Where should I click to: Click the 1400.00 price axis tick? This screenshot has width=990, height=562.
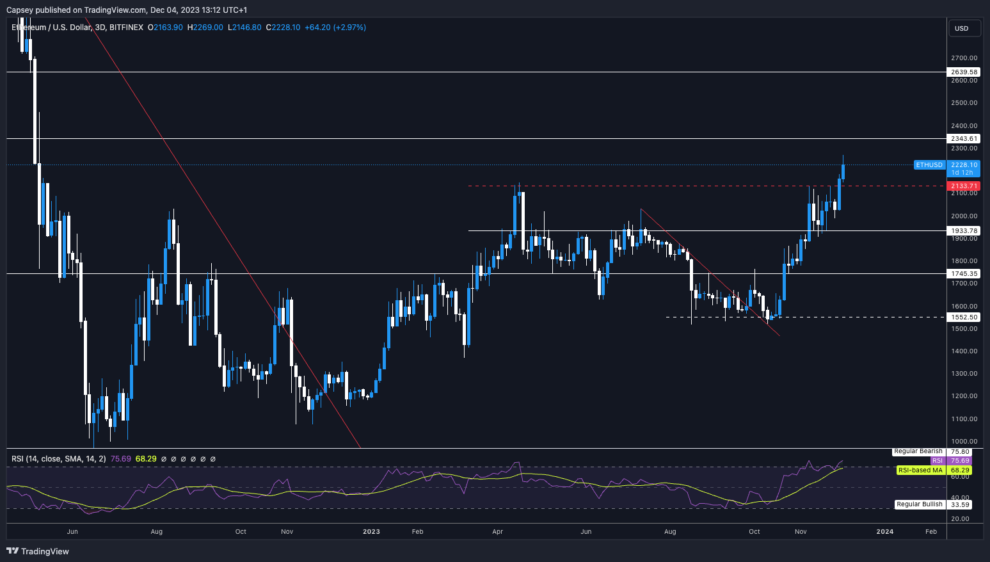964,351
